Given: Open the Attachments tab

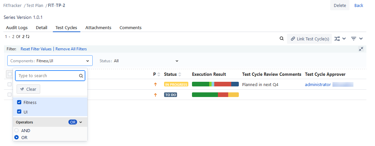Looking at the screenshot, I should click(98, 28).
